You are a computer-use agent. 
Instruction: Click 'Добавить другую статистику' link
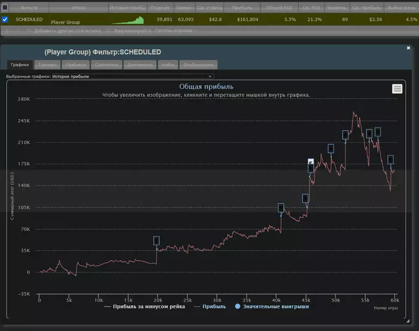tap(67, 29)
